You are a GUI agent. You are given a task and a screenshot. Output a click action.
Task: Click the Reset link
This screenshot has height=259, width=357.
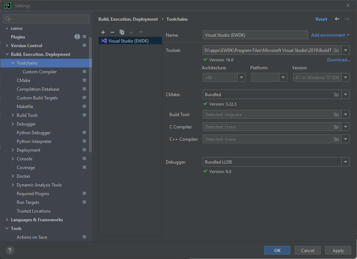pyautogui.click(x=321, y=19)
